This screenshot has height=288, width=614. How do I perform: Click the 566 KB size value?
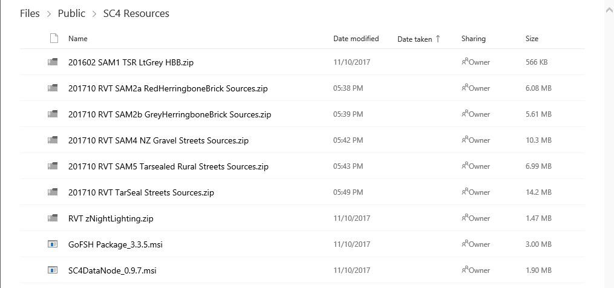coord(537,62)
